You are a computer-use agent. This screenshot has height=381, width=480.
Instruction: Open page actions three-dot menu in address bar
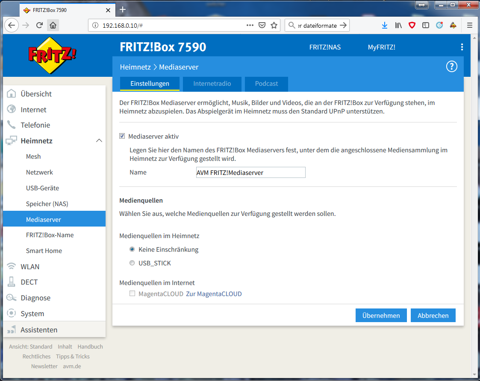click(250, 25)
